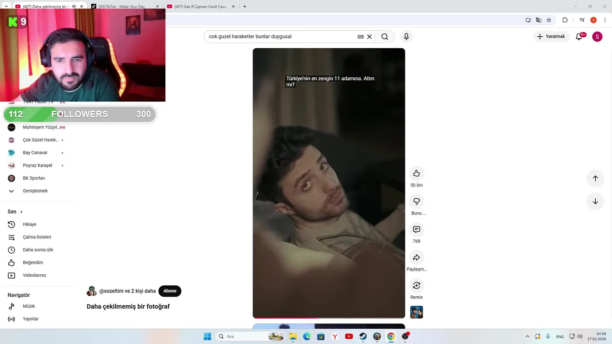Launch Microsoft Edge from taskbar
The width and height of the screenshot is (612, 344).
click(307, 336)
